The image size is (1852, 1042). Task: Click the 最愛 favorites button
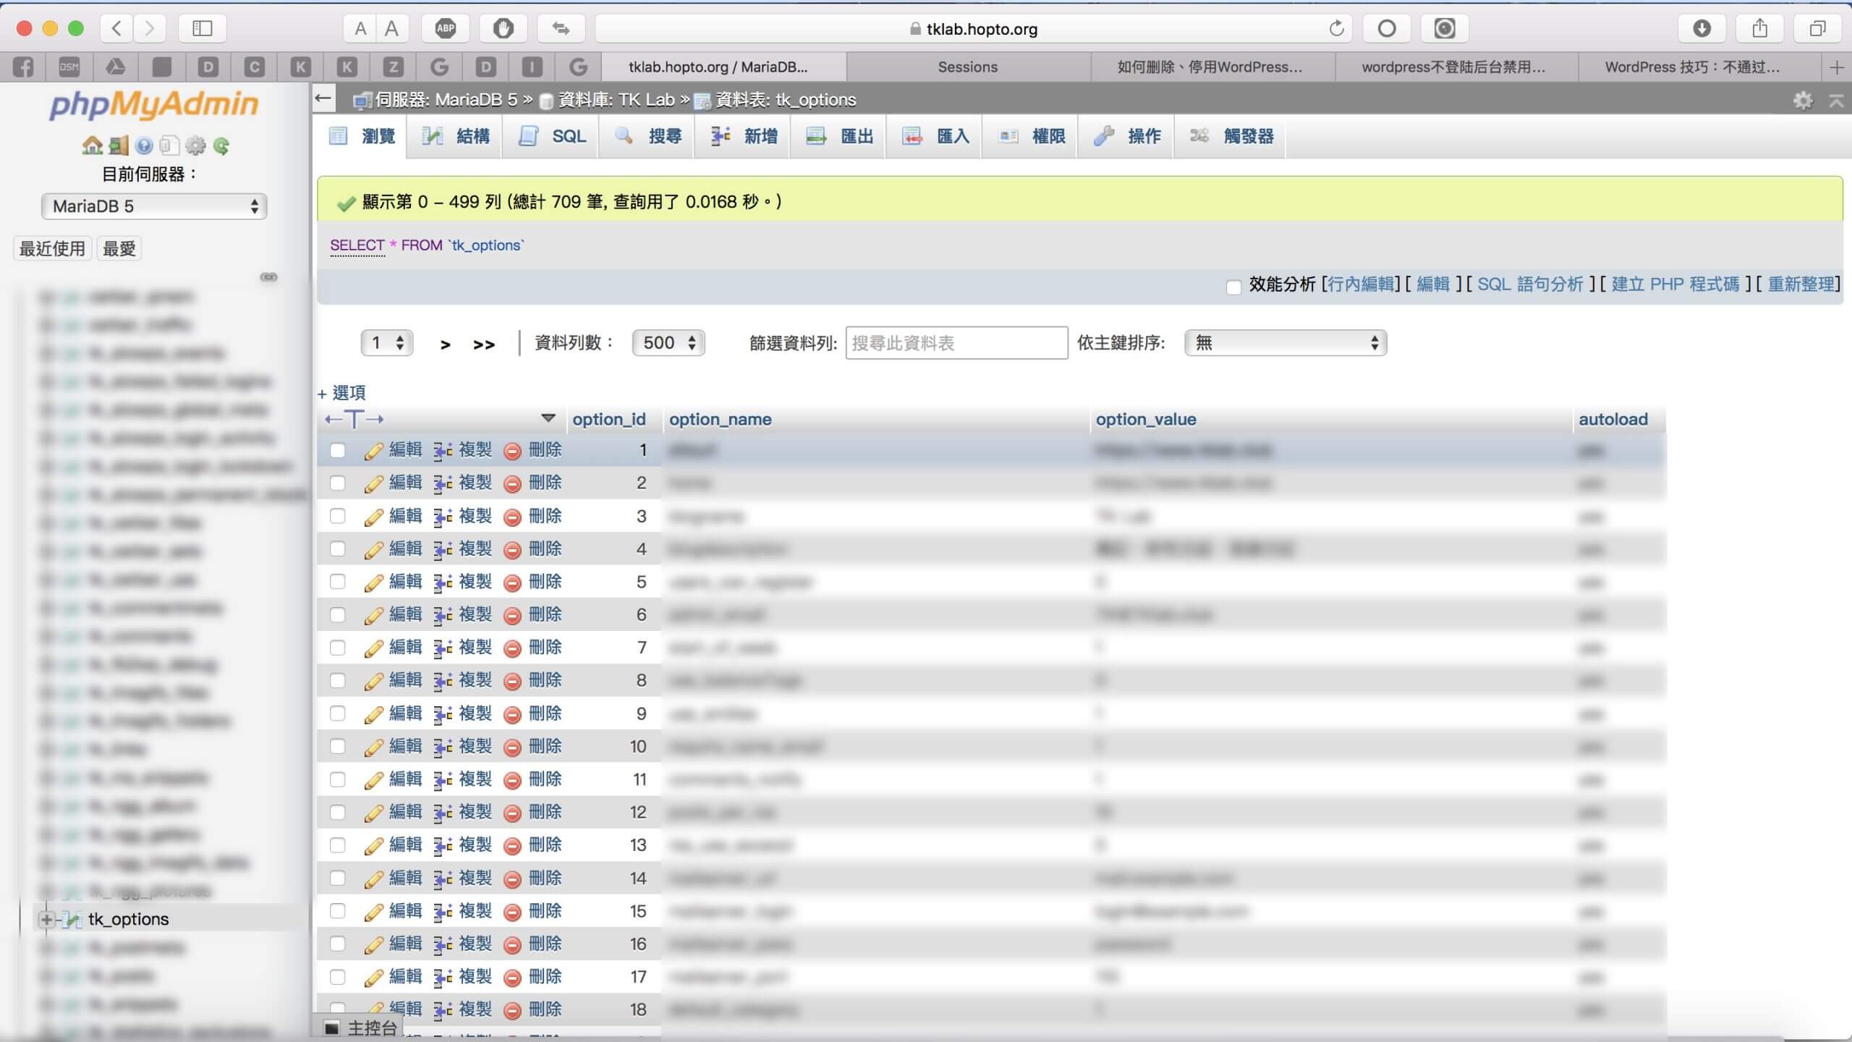pos(119,248)
